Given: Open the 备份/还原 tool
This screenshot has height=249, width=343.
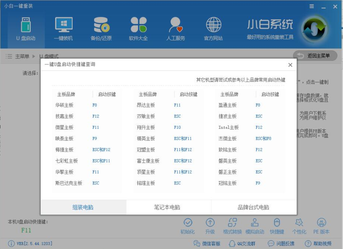Looking at the screenshot, I should (x=101, y=29).
